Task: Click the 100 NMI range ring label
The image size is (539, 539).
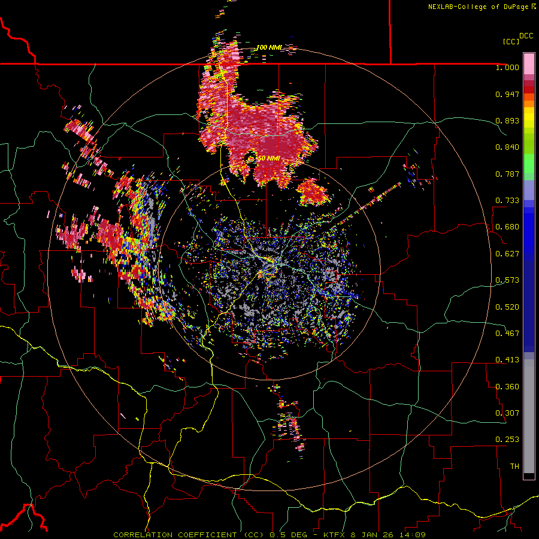Action: 269,47
